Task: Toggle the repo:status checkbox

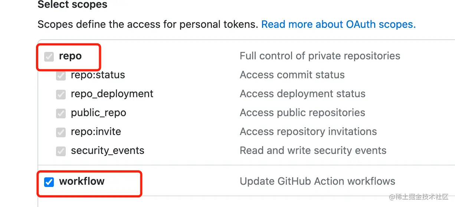Action: (60, 76)
